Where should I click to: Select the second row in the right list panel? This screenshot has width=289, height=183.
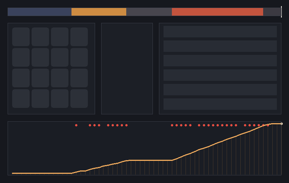click(x=220, y=46)
